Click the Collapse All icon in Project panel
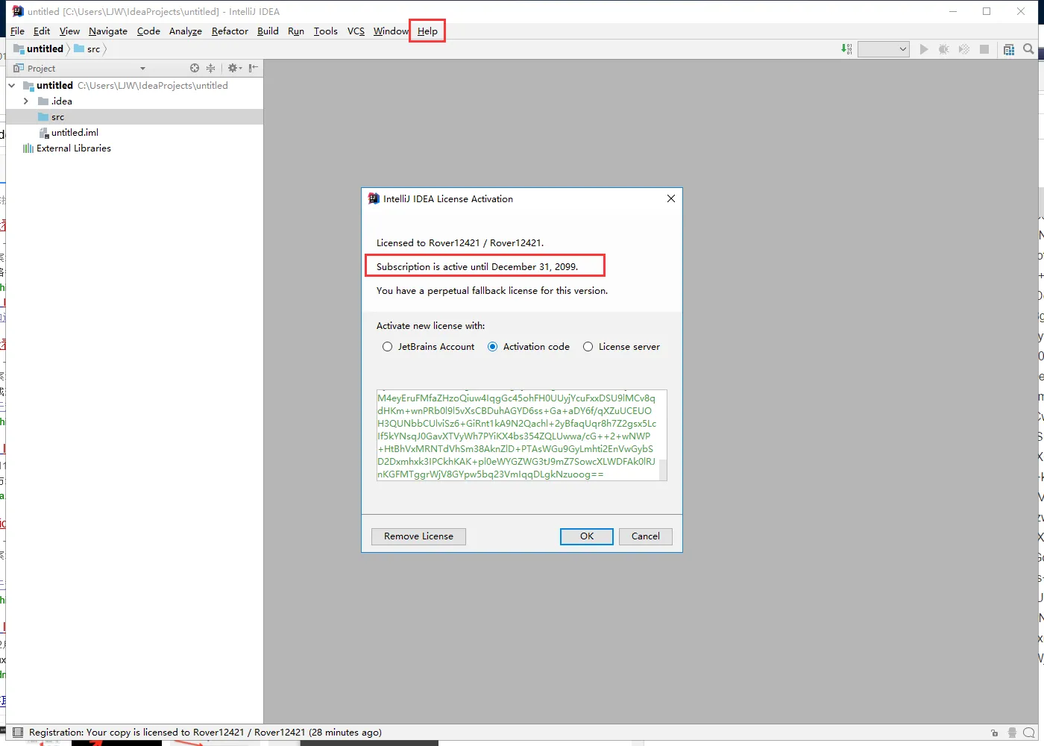 (211, 68)
